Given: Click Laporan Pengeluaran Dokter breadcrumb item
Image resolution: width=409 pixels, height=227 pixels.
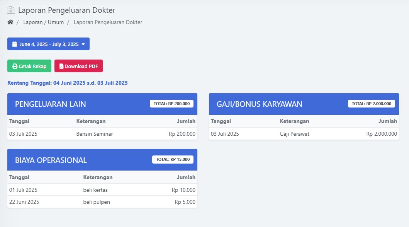Looking at the screenshot, I should [x=108, y=22].
